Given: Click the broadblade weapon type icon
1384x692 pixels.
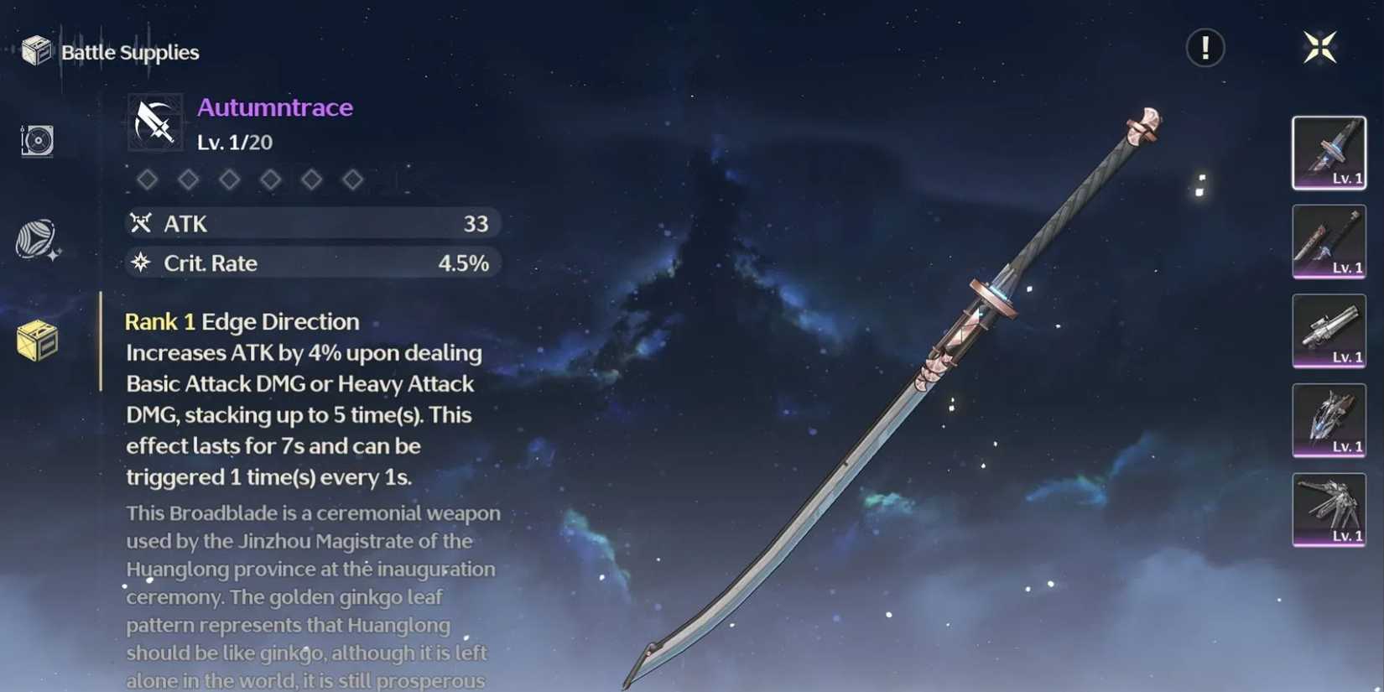Looking at the screenshot, I should 155,123.
